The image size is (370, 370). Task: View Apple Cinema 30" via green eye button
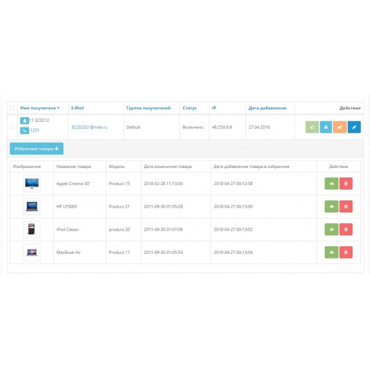[x=331, y=183]
